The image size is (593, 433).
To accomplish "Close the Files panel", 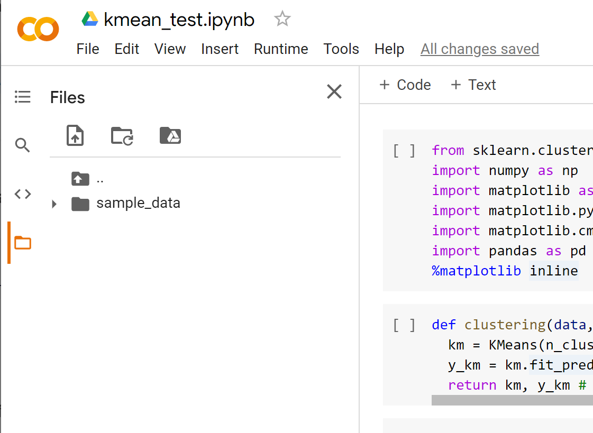I will 334,91.
